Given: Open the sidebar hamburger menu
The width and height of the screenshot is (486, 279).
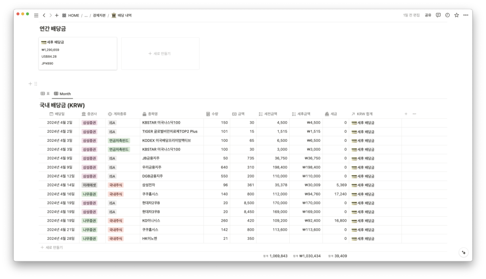Looking at the screenshot, I should (36, 15).
